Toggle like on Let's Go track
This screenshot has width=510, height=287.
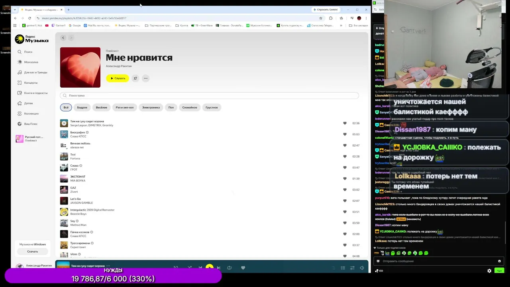tap(345, 201)
